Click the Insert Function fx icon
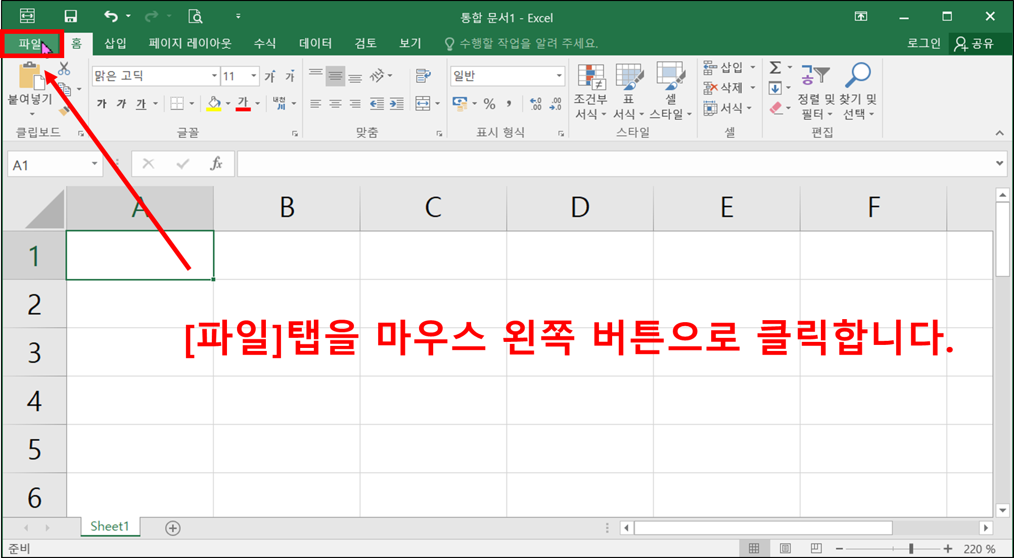The image size is (1014, 558). [216, 164]
